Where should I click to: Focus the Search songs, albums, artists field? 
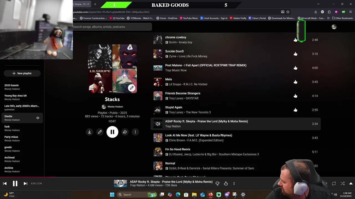112,27
